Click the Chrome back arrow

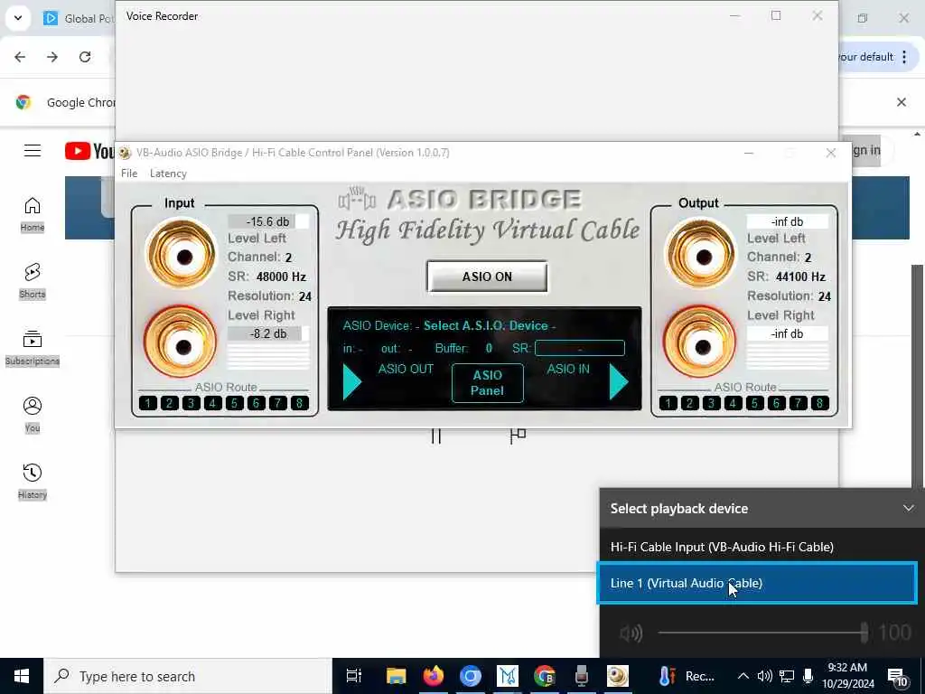[x=20, y=57]
